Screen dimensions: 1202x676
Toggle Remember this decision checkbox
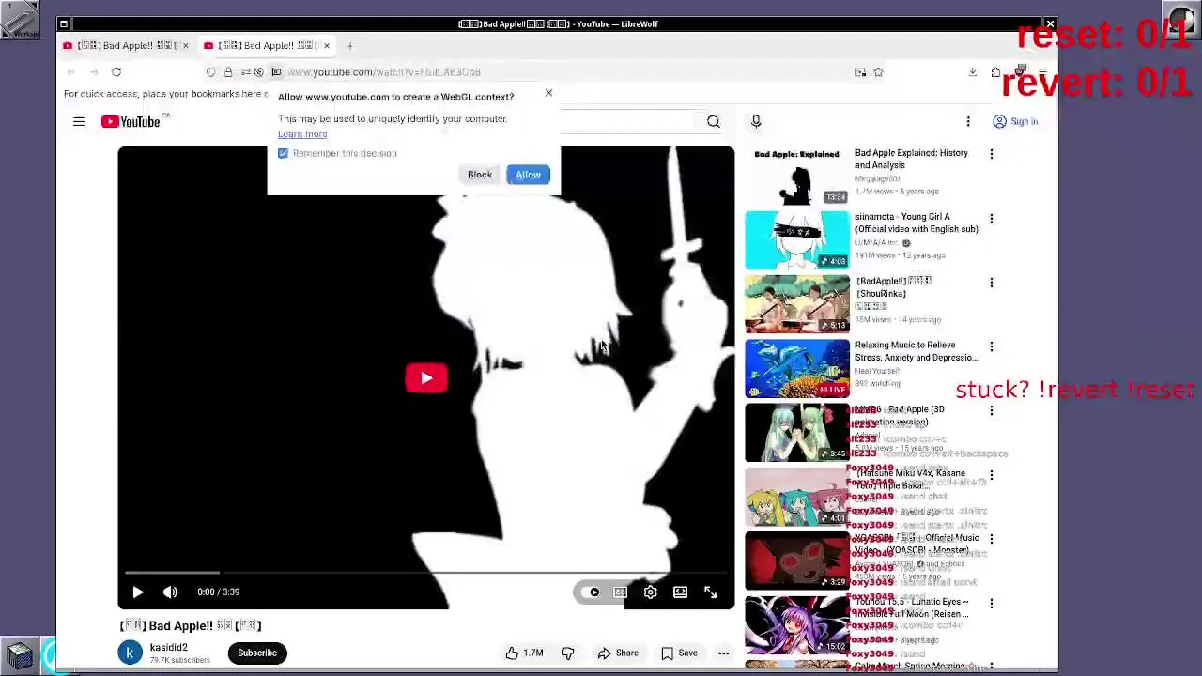283,153
